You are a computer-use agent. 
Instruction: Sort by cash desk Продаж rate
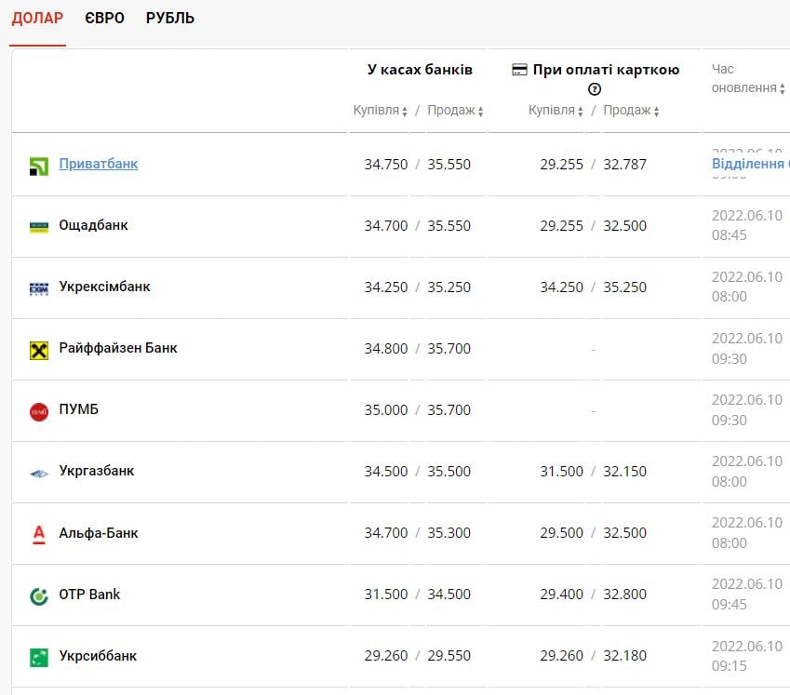[x=455, y=111]
